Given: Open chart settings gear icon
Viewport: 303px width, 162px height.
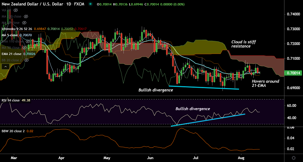Looking at the screenshot, I should (x=294, y=158).
